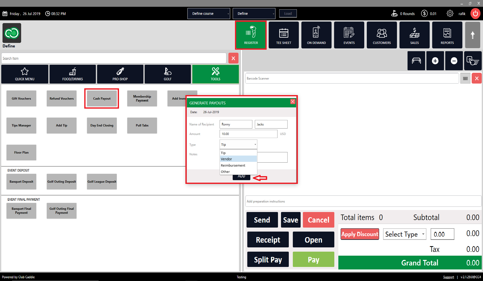483x281 pixels.
Task: Expand the Define course dropdown
Action: 209,14
